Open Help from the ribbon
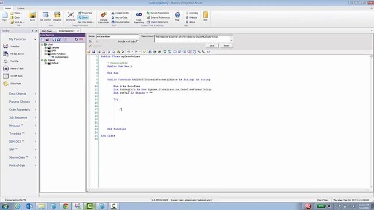Image resolution: width=374 pixels, height=210 pixels. 177,16
